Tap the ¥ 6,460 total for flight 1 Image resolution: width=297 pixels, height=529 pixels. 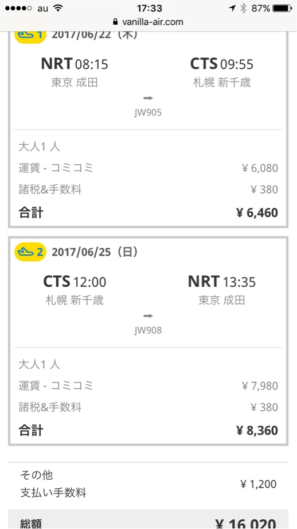tap(257, 213)
